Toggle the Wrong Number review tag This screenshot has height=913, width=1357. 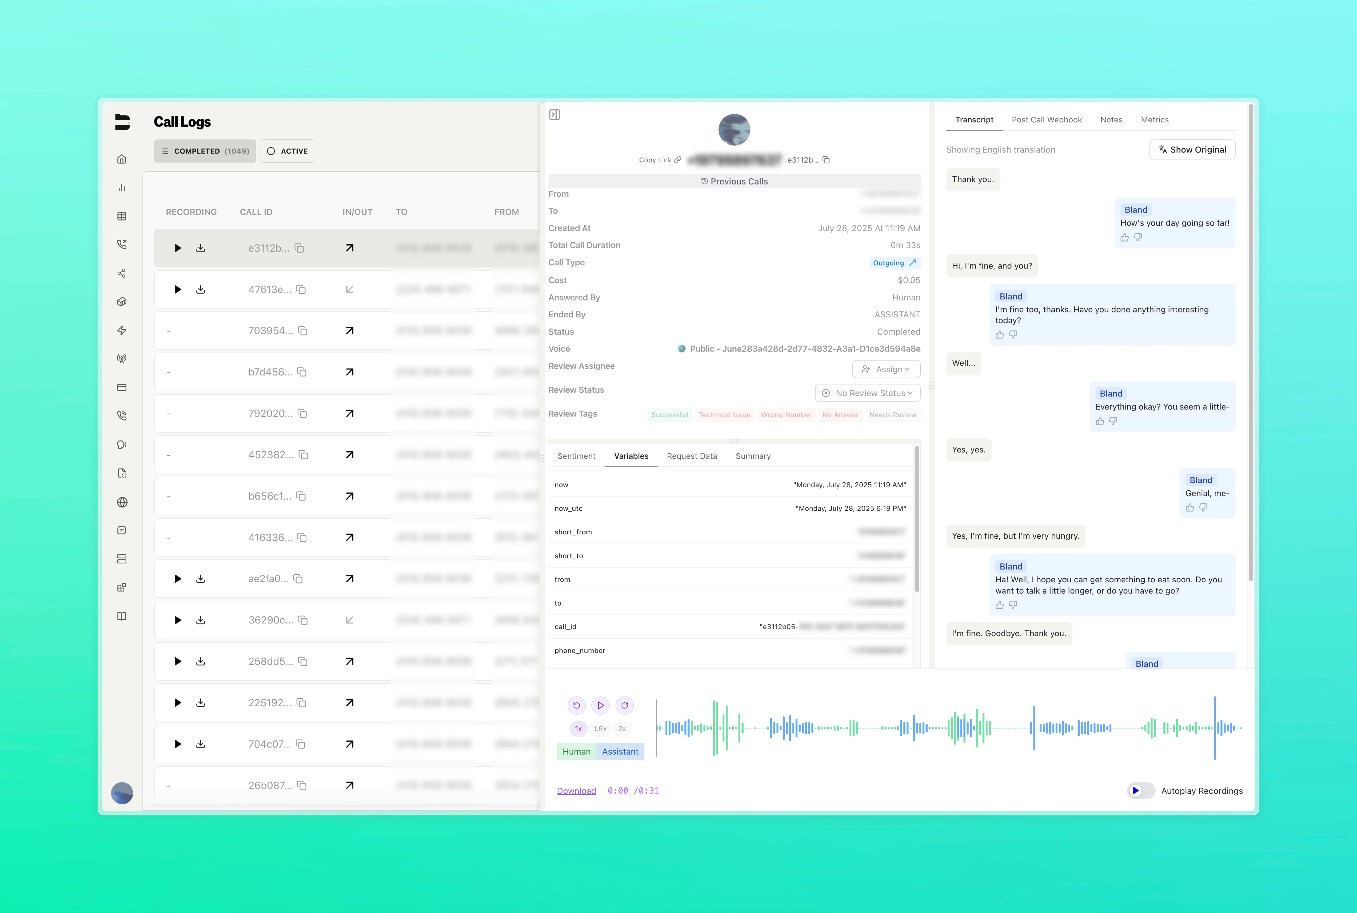click(786, 415)
